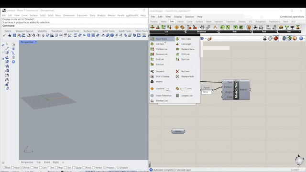Click the Panel containing Box text
The width and height of the screenshot is (306, 172).
pyautogui.click(x=206, y=90)
